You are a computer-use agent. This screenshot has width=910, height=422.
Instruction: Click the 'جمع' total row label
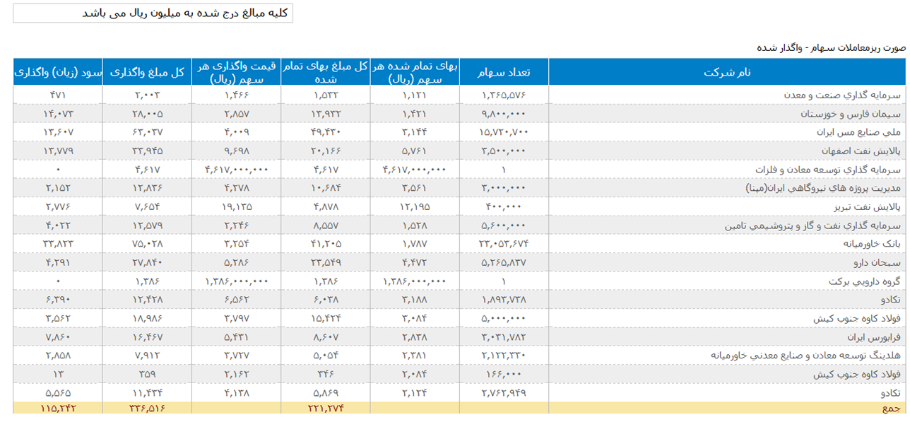pyautogui.click(x=893, y=408)
